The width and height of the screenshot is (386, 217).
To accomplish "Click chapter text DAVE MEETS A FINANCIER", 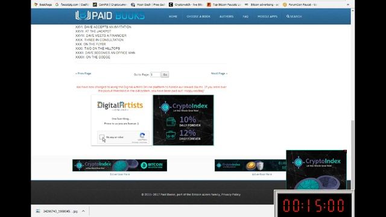I will pos(106,36).
